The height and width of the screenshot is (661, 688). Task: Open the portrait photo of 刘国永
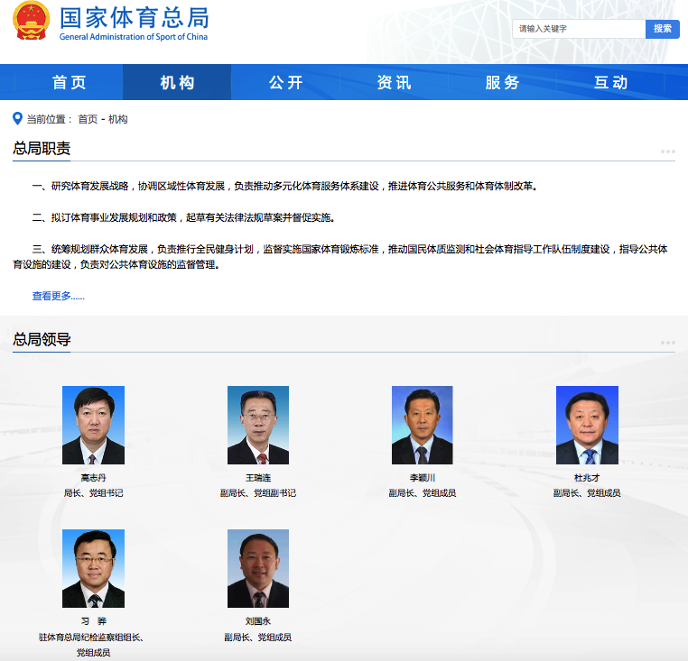pyautogui.click(x=258, y=568)
